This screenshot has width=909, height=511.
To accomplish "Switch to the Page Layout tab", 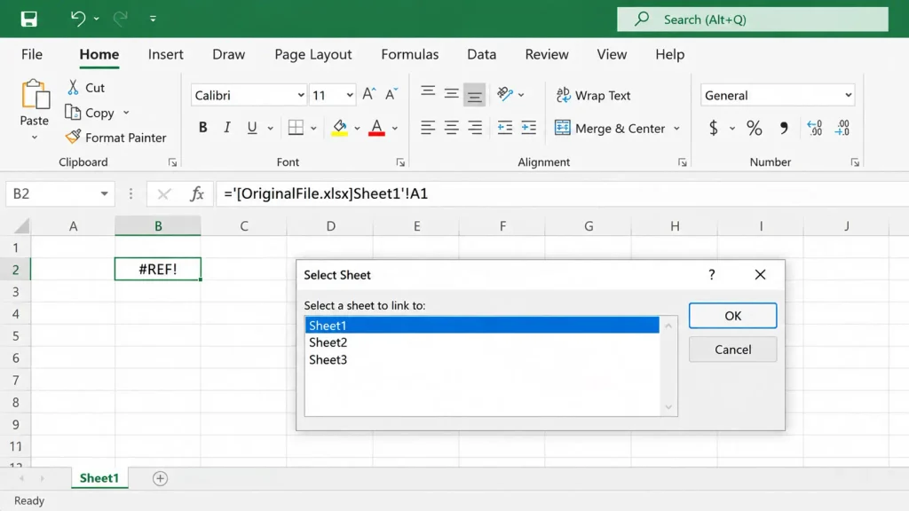I will point(313,54).
